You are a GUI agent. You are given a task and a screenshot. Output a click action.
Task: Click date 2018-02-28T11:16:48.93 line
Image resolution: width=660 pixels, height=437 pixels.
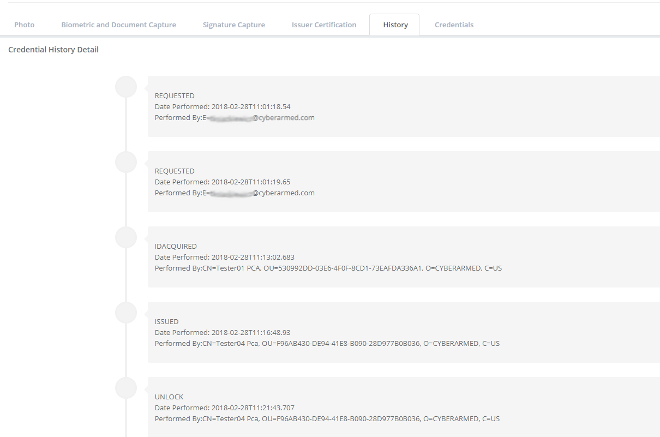point(223,332)
